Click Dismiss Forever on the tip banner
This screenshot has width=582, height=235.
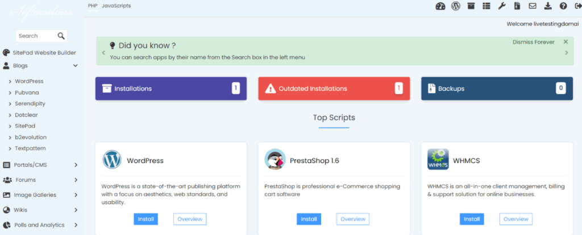533,42
